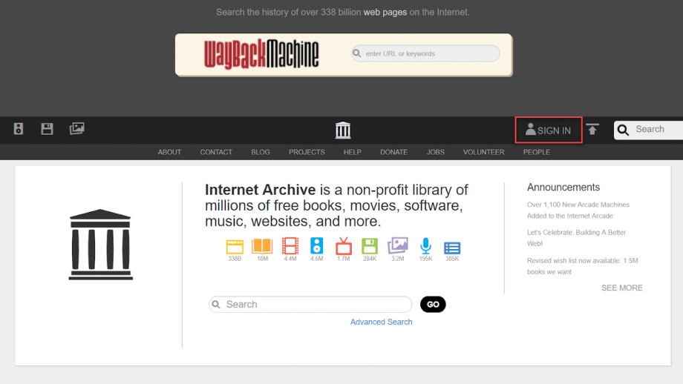Click SIGN IN in the navbar
Screen dimensions: 683x384
(x=549, y=130)
